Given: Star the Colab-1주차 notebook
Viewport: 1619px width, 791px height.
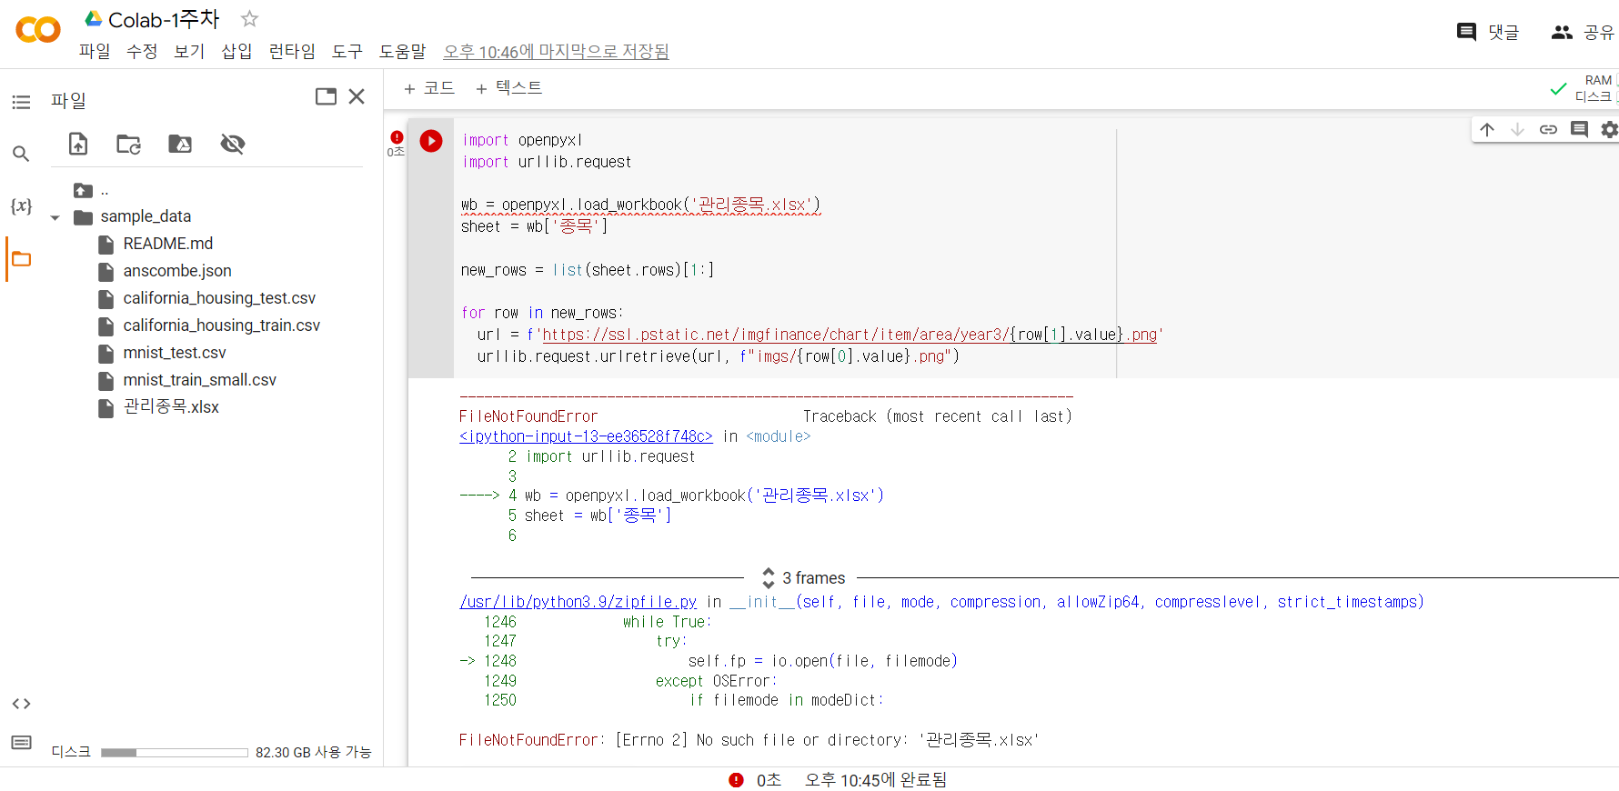Looking at the screenshot, I should tap(249, 18).
